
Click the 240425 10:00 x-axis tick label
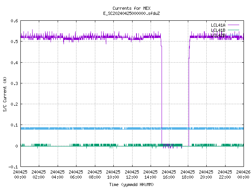coord(113,174)
